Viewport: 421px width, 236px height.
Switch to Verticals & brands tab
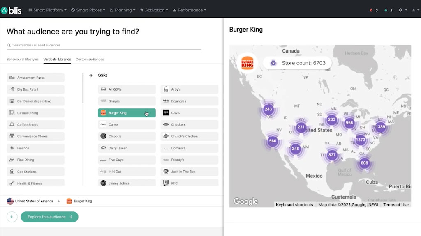(x=57, y=59)
